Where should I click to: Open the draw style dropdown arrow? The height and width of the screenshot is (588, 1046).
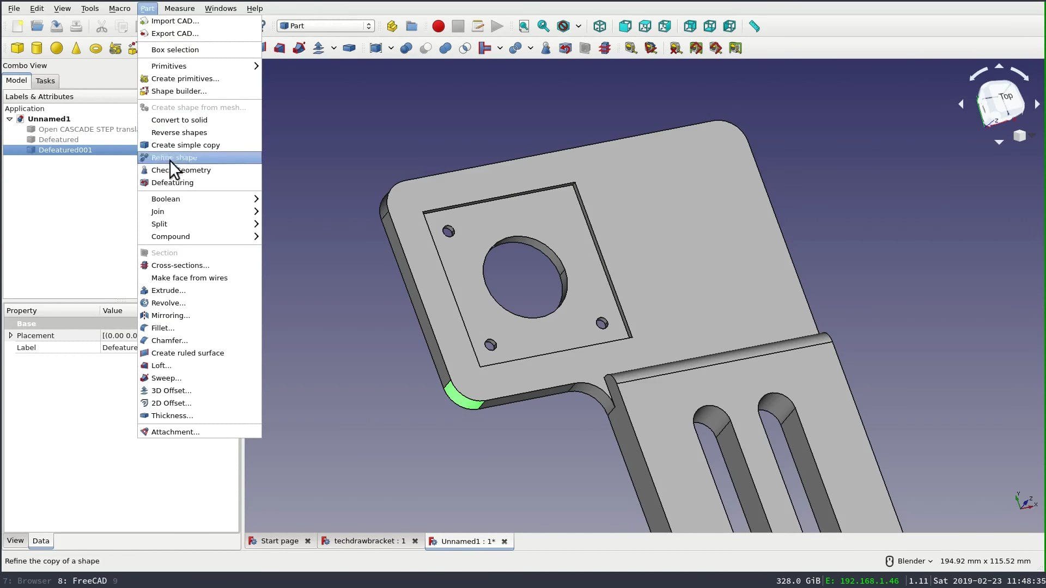point(579,26)
